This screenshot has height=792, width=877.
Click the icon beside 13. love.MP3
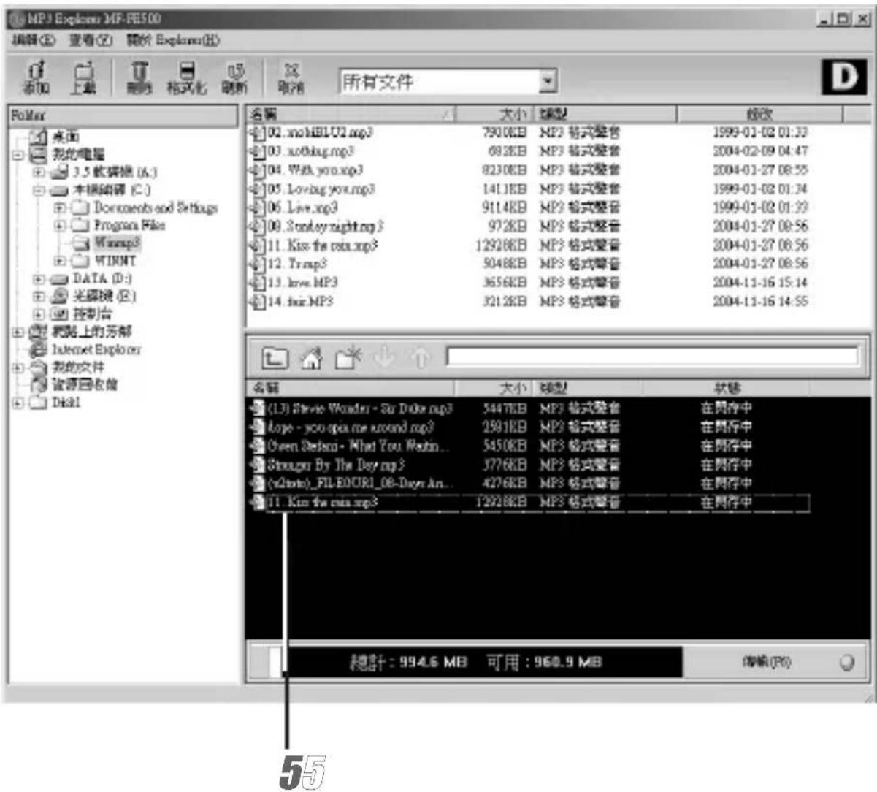point(257,283)
